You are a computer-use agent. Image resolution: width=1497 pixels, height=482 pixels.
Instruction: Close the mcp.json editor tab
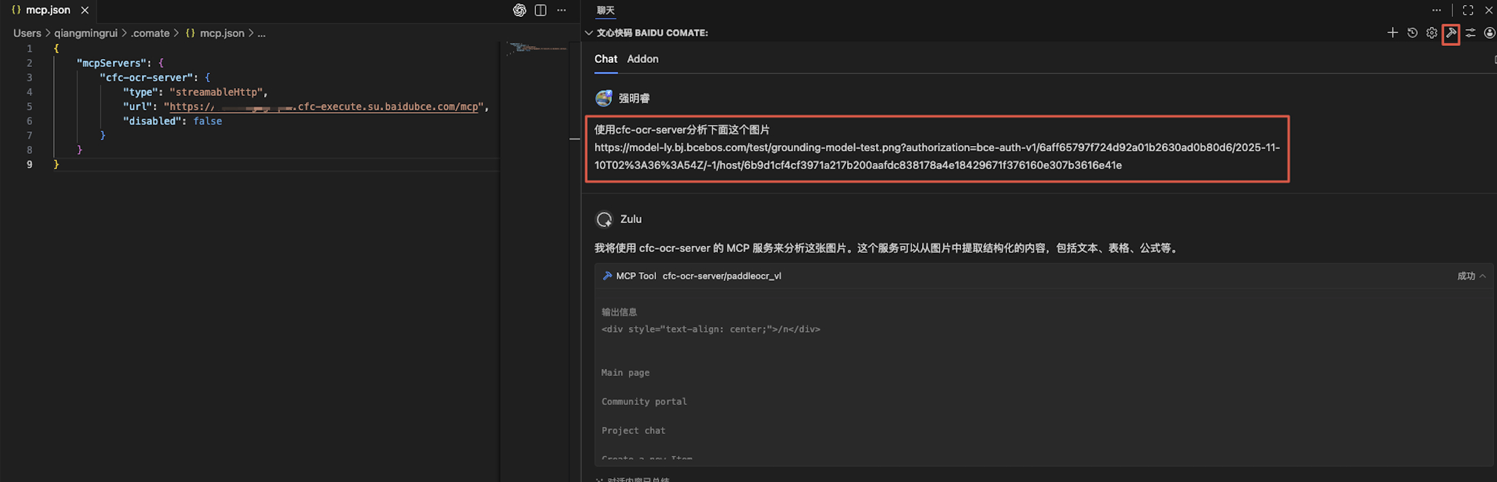click(x=85, y=11)
